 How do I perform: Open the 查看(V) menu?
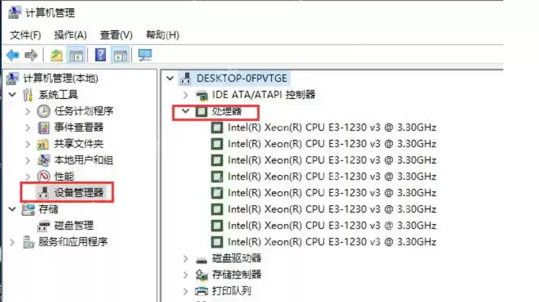(x=116, y=34)
